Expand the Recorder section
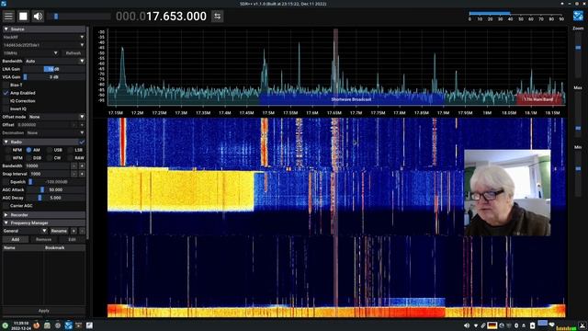Screen dimensions: 588x331 pos(43,215)
